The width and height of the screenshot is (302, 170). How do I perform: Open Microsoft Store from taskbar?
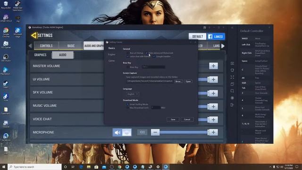tap(96, 167)
